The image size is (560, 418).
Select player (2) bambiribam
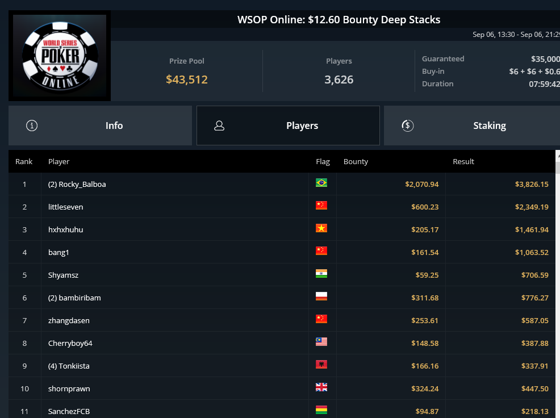point(74,298)
